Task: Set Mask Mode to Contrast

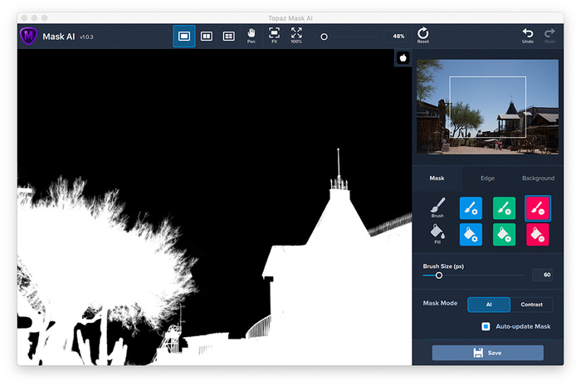Action: click(532, 305)
